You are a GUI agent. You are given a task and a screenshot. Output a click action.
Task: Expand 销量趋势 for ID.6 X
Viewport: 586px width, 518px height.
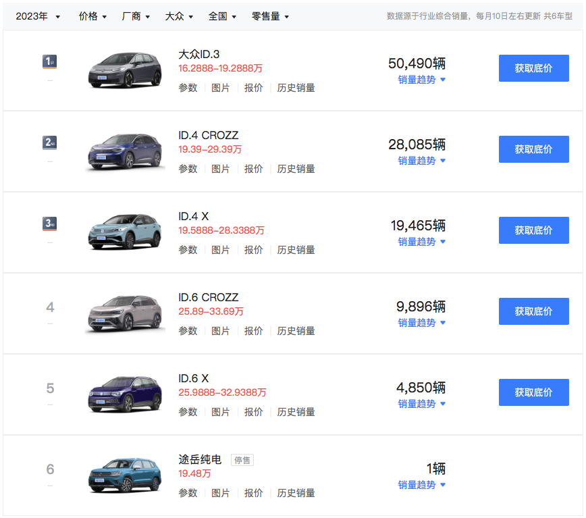(421, 404)
